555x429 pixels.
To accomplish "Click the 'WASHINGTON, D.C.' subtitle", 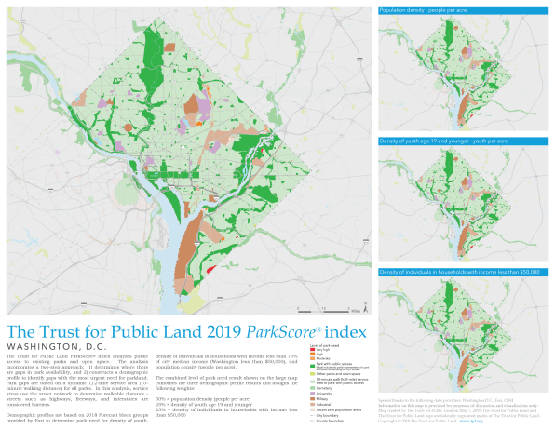I will (57, 346).
